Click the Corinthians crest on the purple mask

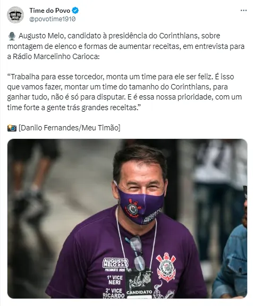(x=133, y=208)
